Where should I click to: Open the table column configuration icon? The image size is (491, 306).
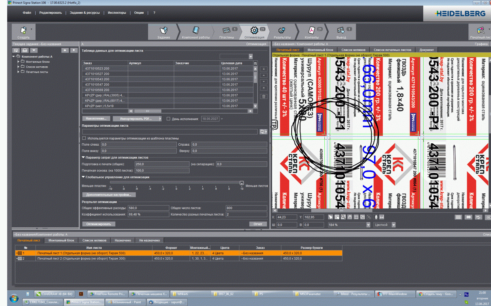(x=255, y=63)
